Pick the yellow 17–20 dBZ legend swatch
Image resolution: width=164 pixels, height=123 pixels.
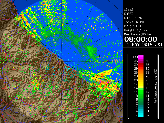(x=141, y=84)
